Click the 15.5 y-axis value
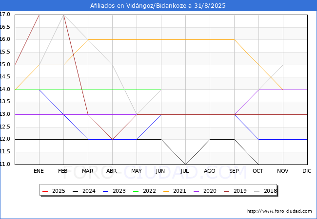 (x=5, y=52)
